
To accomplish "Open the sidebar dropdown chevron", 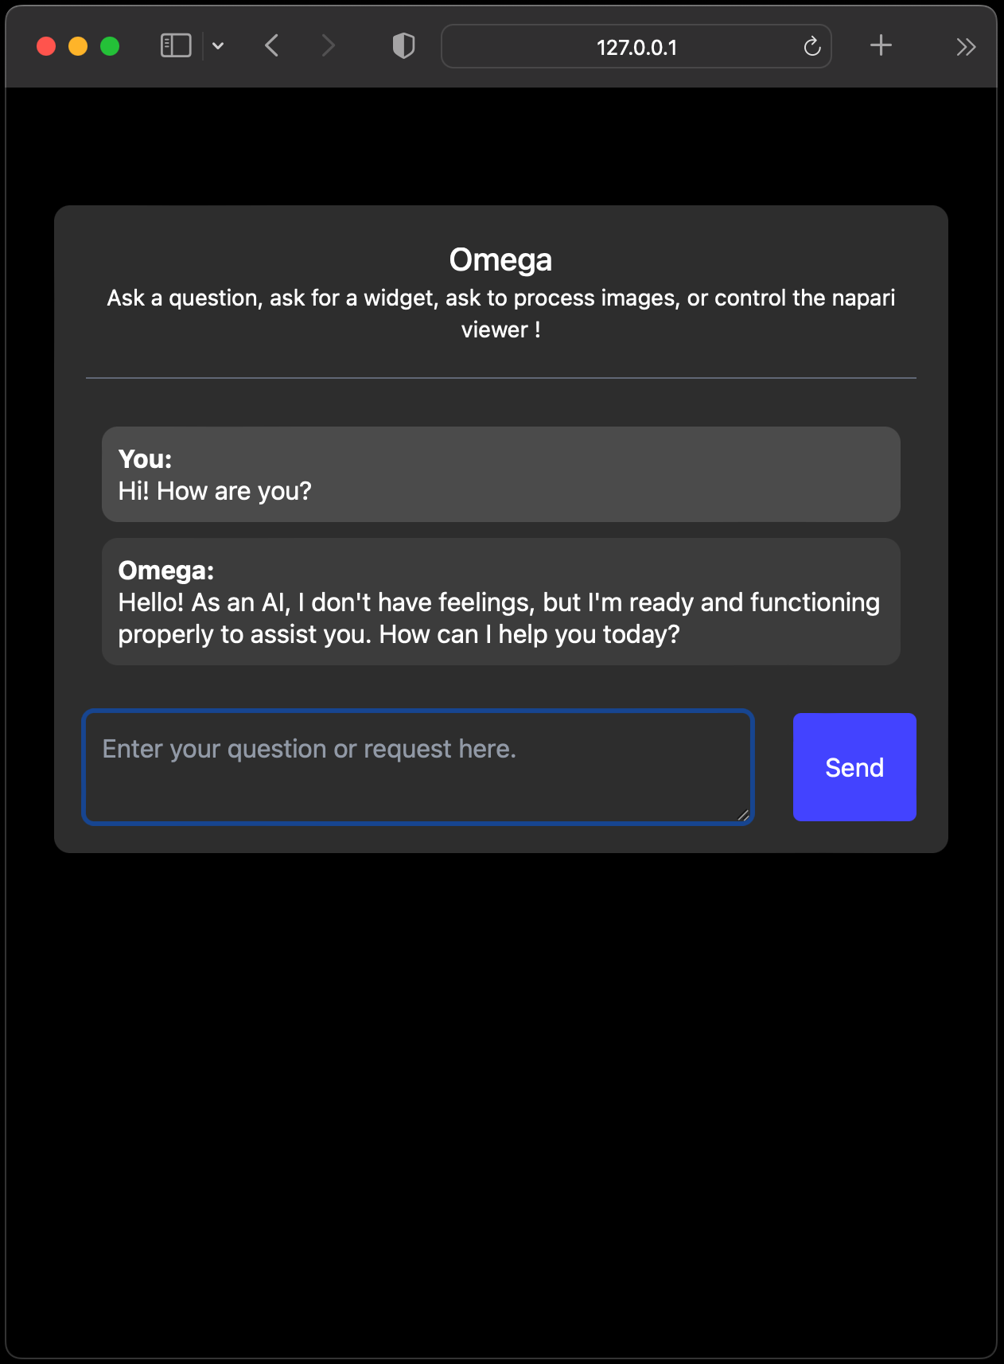I will point(218,46).
